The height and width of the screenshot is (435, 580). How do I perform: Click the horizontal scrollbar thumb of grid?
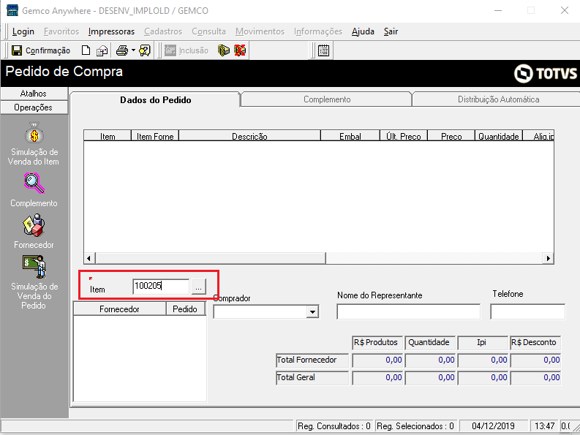(211, 258)
